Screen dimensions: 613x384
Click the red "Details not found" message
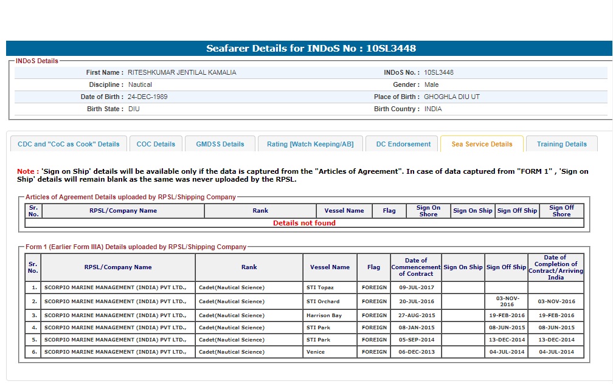click(x=304, y=223)
